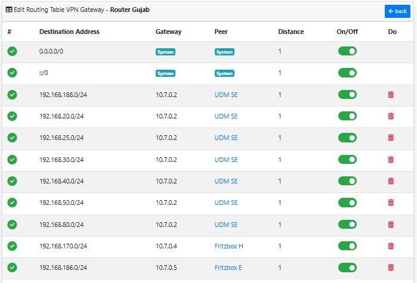Viewport: 417px width, 283px height.
Task: Click status check icon for 192.168.40.0/24
Action: coord(12,181)
